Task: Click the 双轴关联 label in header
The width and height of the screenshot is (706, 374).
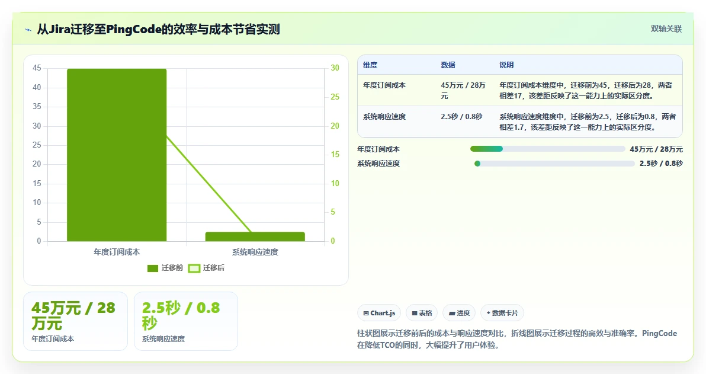Action: [x=666, y=29]
